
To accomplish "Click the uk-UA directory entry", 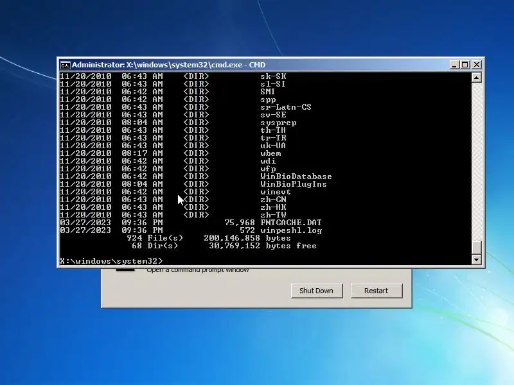I will pyautogui.click(x=273, y=146).
